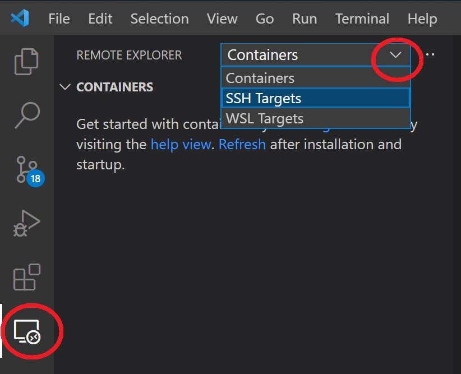Choose SSH Targets in the dropdown list
461x374 pixels.
tap(316, 98)
